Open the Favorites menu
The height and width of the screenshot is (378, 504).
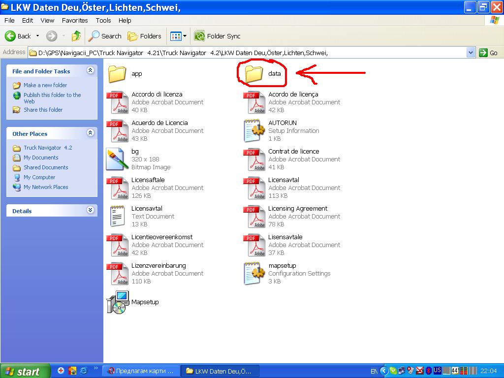[x=75, y=20]
